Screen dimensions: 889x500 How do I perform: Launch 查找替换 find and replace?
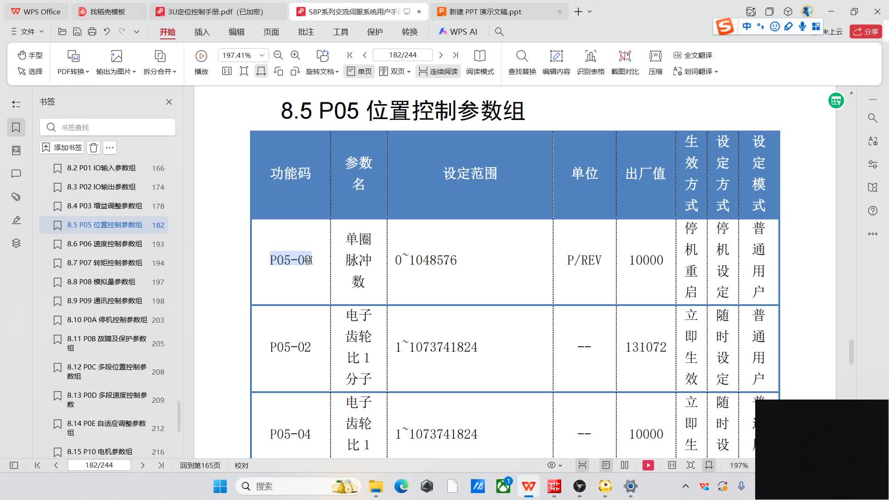coord(521,62)
